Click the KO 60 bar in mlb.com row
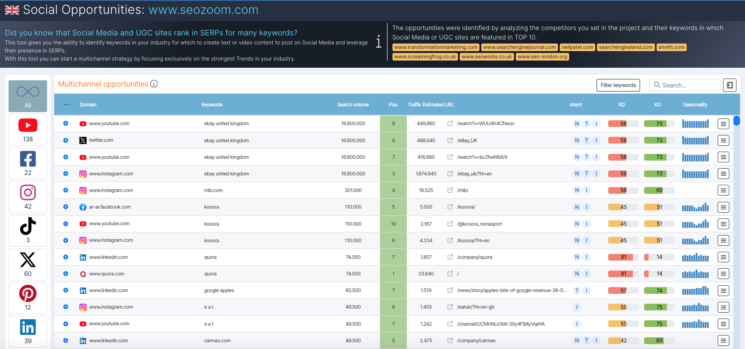 (x=659, y=190)
